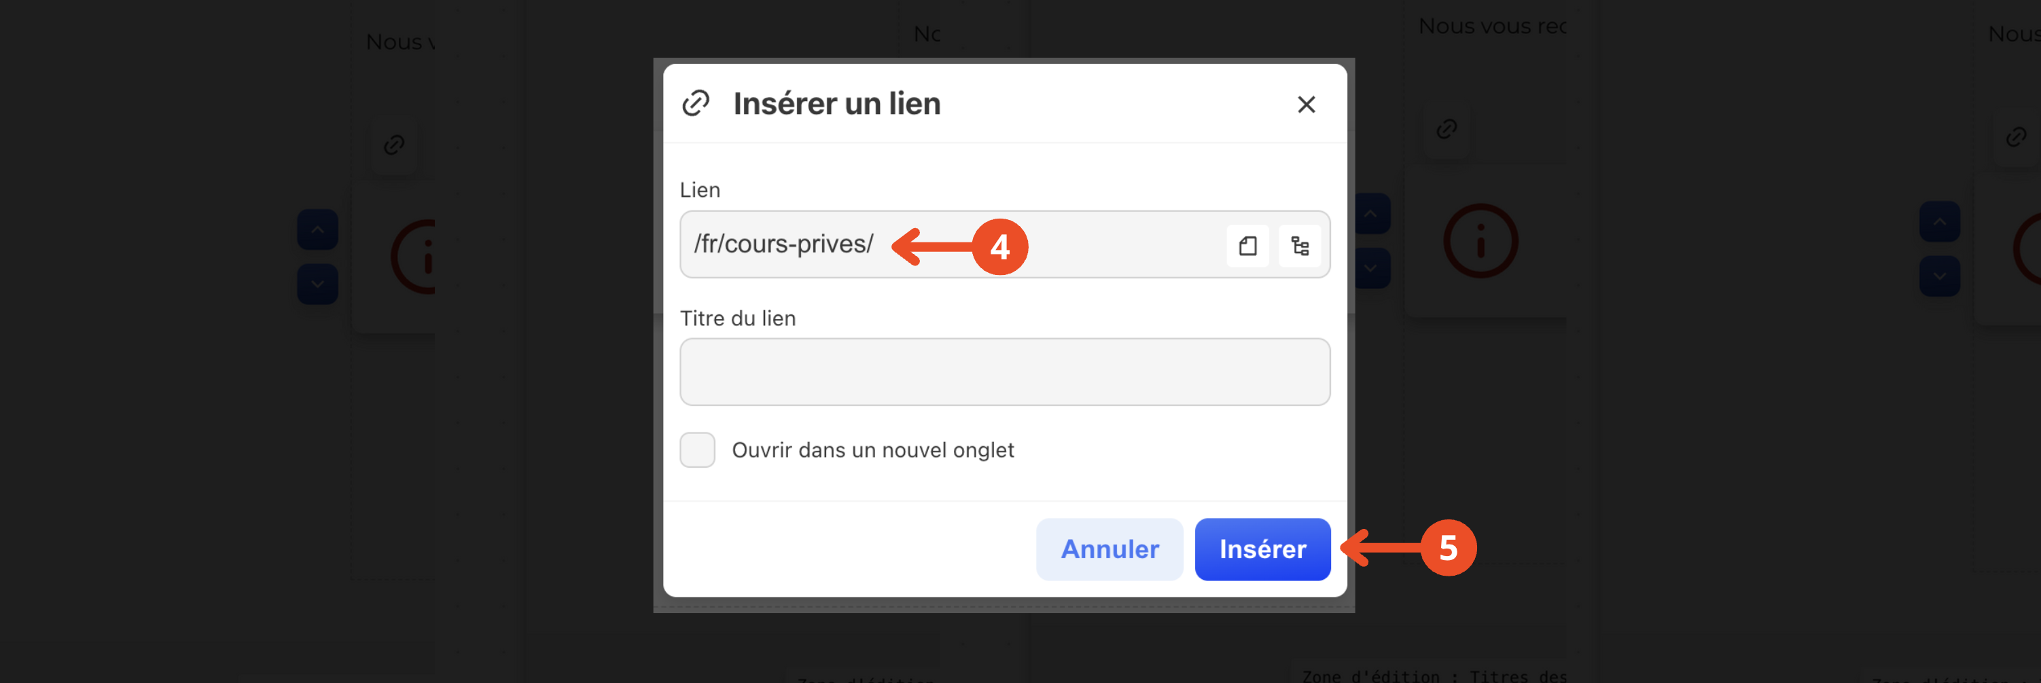Click the link icon at far right edge

pyautogui.click(x=2016, y=137)
